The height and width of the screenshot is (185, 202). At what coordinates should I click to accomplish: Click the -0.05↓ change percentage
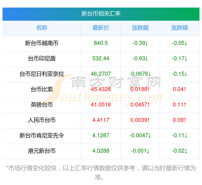point(180,43)
